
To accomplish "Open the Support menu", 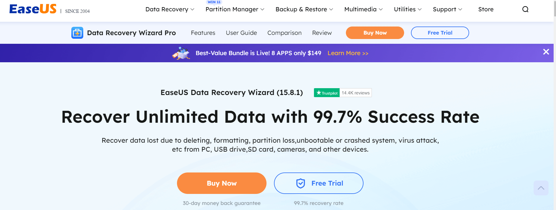I will click(447, 9).
